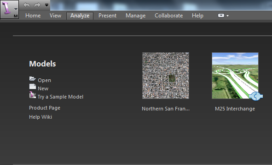Click the Redo arrow icon
The height and width of the screenshot is (165, 272).
[37, 5]
